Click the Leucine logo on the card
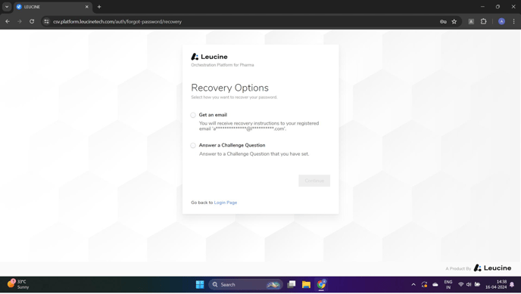The height and width of the screenshot is (294, 521). click(209, 57)
